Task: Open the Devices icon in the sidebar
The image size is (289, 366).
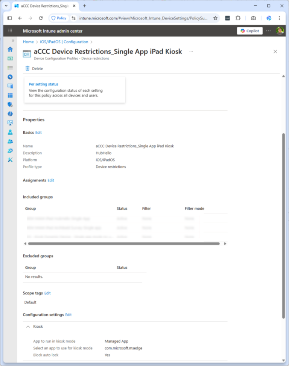Action: click(x=10, y=86)
